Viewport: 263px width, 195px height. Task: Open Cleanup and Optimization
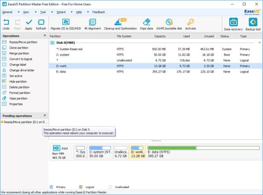[120, 24]
